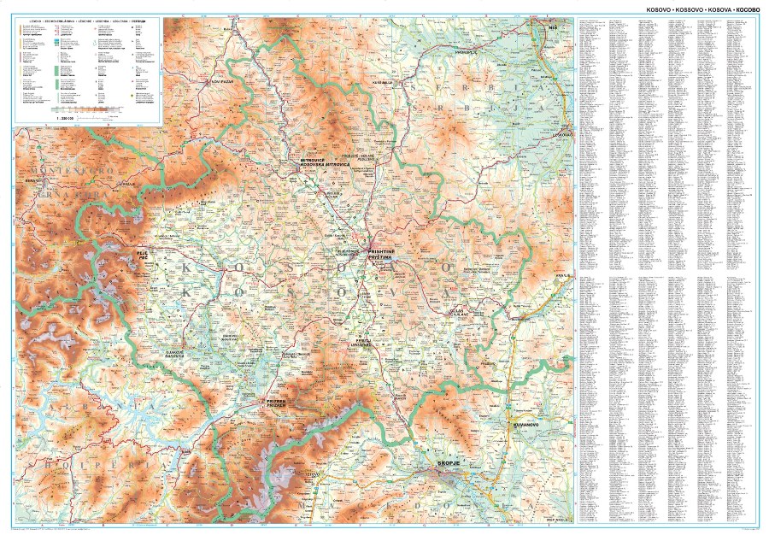
Task: Click the Kosovo map title heading
Action: tap(693, 8)
